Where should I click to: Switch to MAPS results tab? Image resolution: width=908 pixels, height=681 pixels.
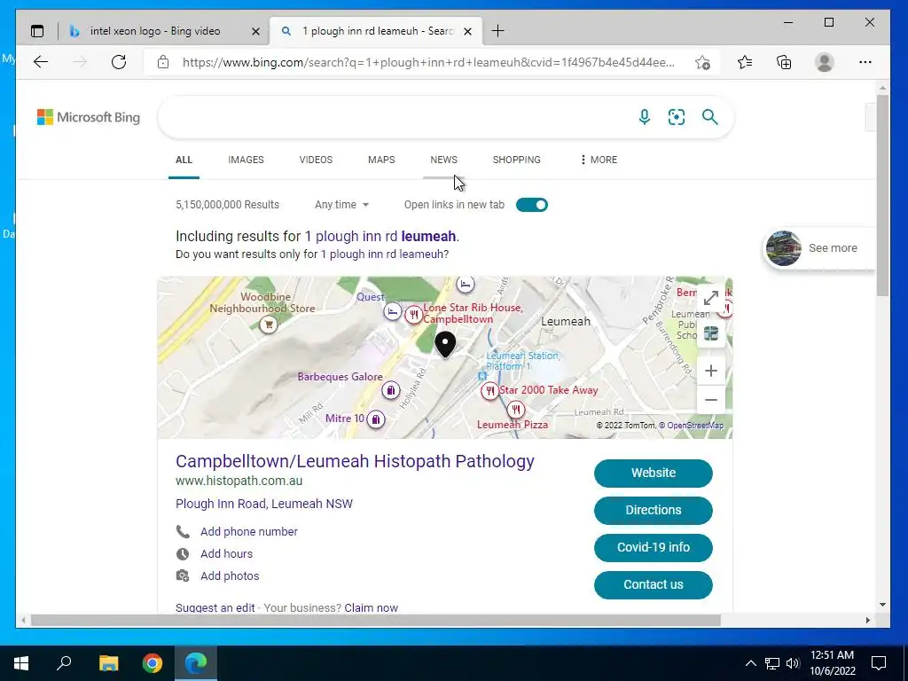tap(381, 160)
